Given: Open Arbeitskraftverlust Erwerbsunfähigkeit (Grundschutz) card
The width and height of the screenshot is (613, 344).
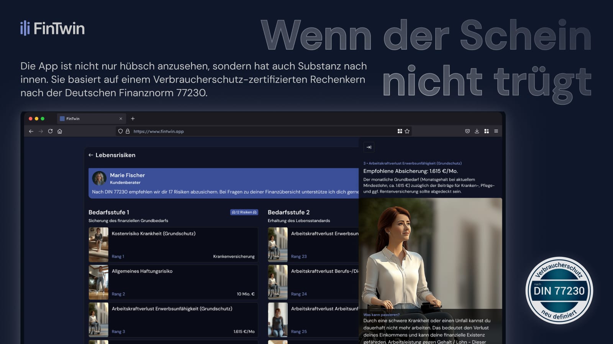Looking at the screenshot, I should pyautogui.click(x=173, y=320).
